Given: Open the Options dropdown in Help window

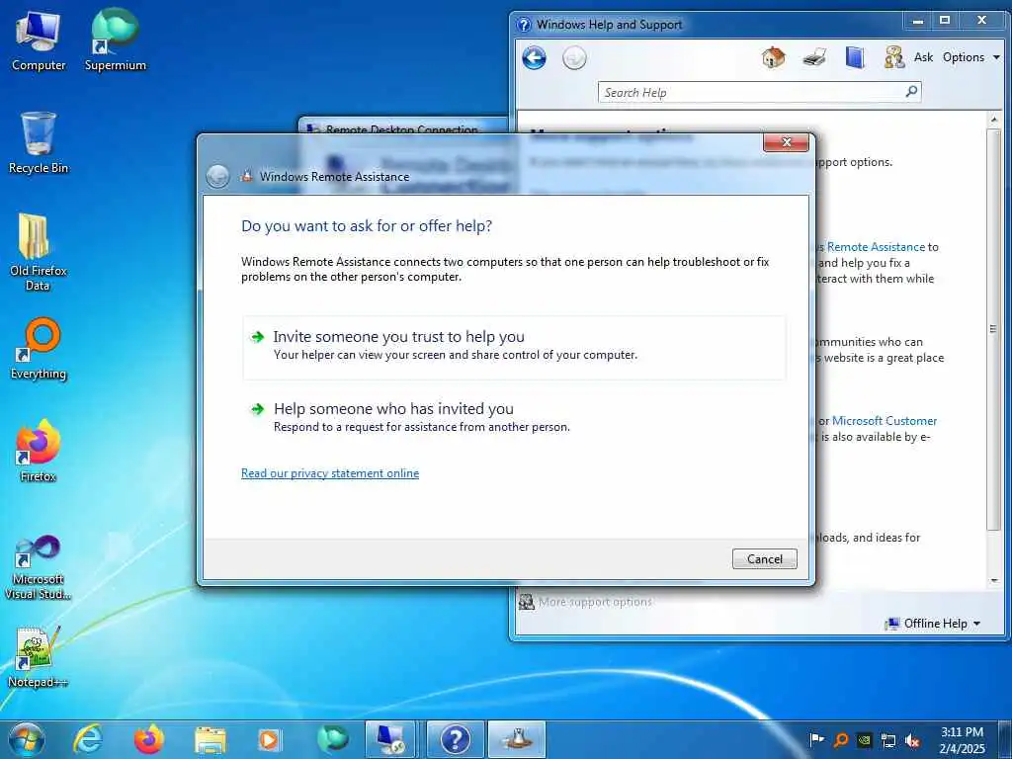Looking at the screenshot, I should tap(970, 57).
